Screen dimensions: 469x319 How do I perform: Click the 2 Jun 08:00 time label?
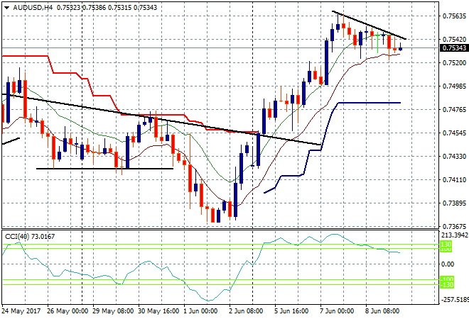coord(246,311)
